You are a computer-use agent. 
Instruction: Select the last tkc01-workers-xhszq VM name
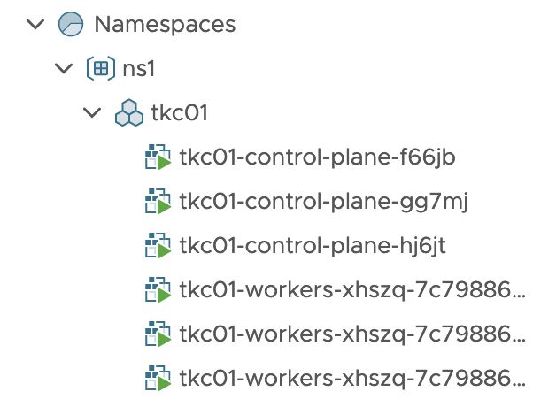point(352,378)
